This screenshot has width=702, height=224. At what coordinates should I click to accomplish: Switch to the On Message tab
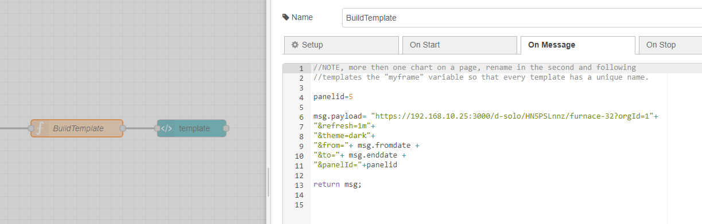(x=578, y=45)
